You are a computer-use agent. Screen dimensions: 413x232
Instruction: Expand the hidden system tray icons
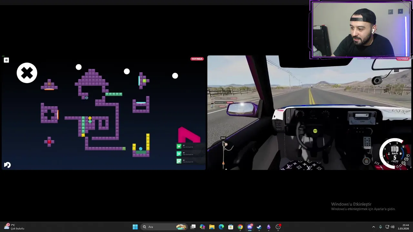coord(374,227)
